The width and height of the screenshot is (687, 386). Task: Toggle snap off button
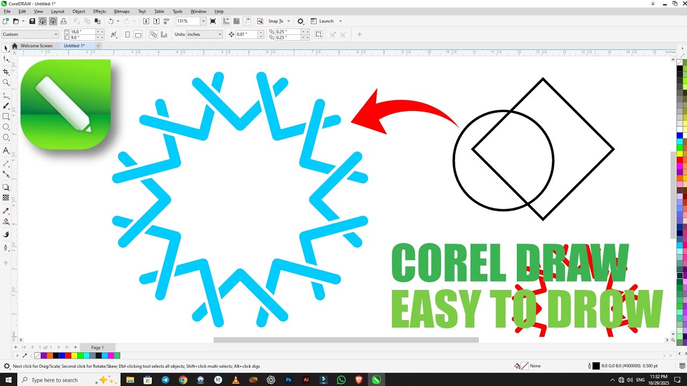[x=260, y=21]
